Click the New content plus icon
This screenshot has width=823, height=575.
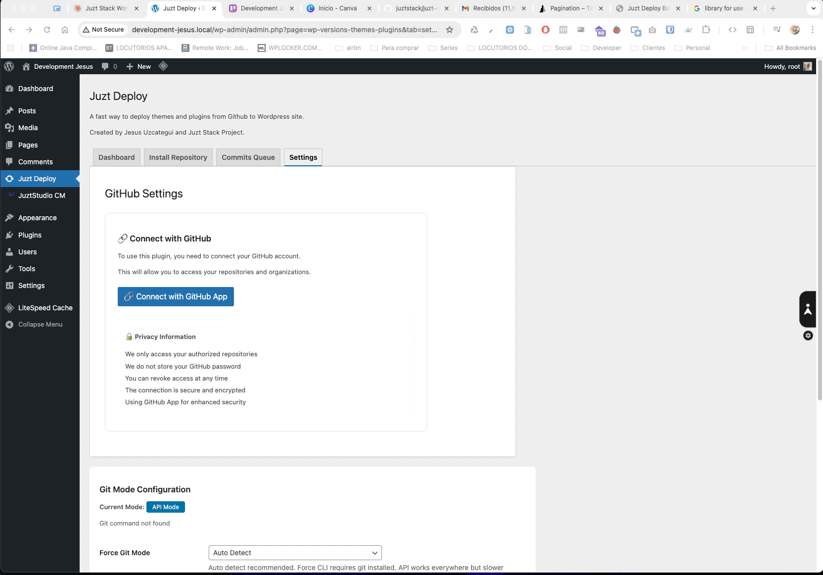click(138, 66)
